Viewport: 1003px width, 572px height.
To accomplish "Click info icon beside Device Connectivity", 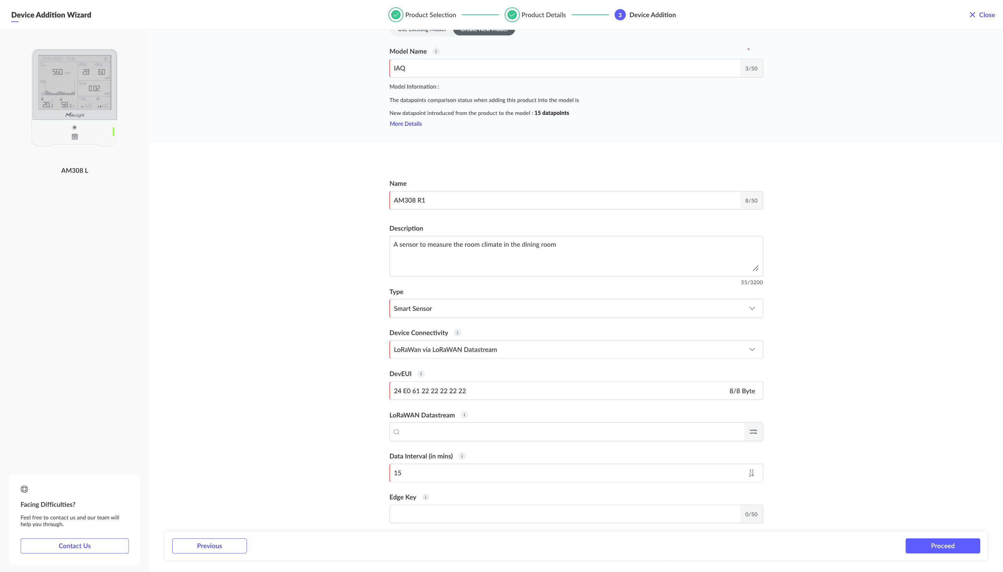I will pos(457,333).
